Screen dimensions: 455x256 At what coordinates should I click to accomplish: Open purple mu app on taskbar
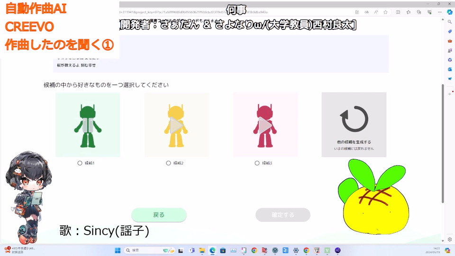point(337,250)
